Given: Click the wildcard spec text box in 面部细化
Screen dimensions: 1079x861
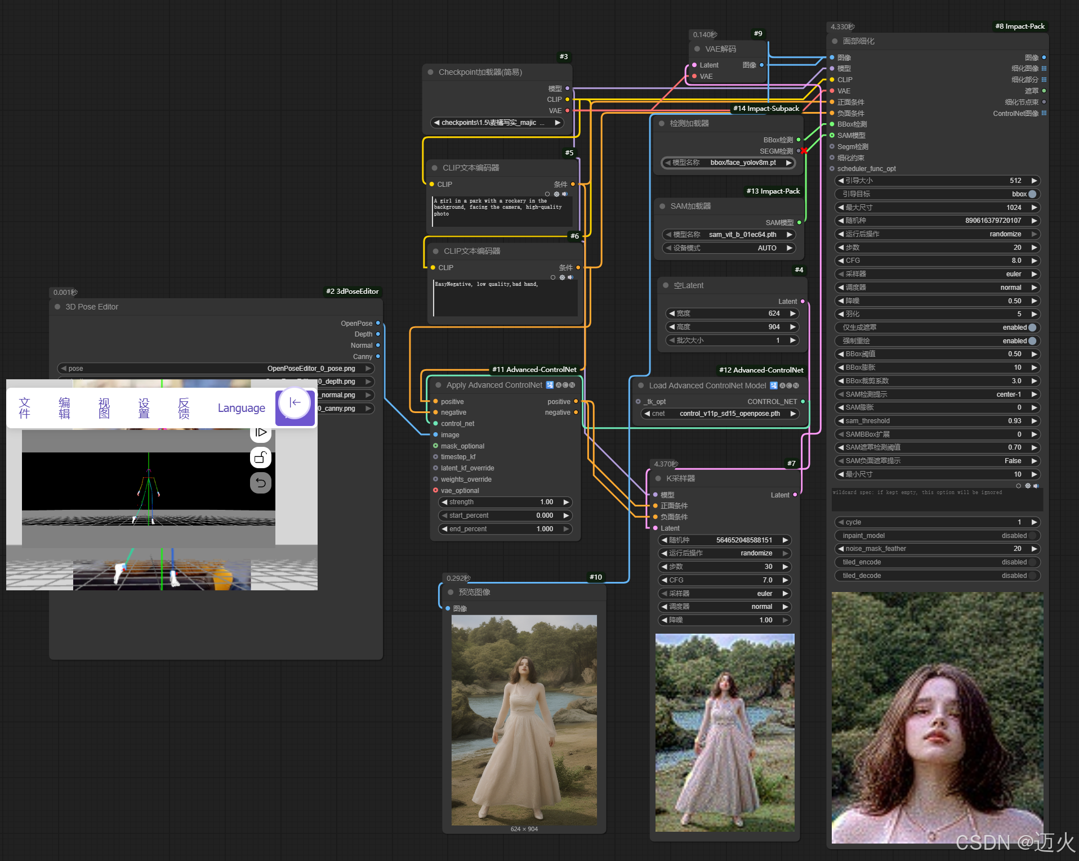Looking at the screenshot, I should pyautogui.click(x=937, y=500).
